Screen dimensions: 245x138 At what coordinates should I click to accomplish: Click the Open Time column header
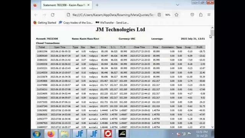coord(60,47)
